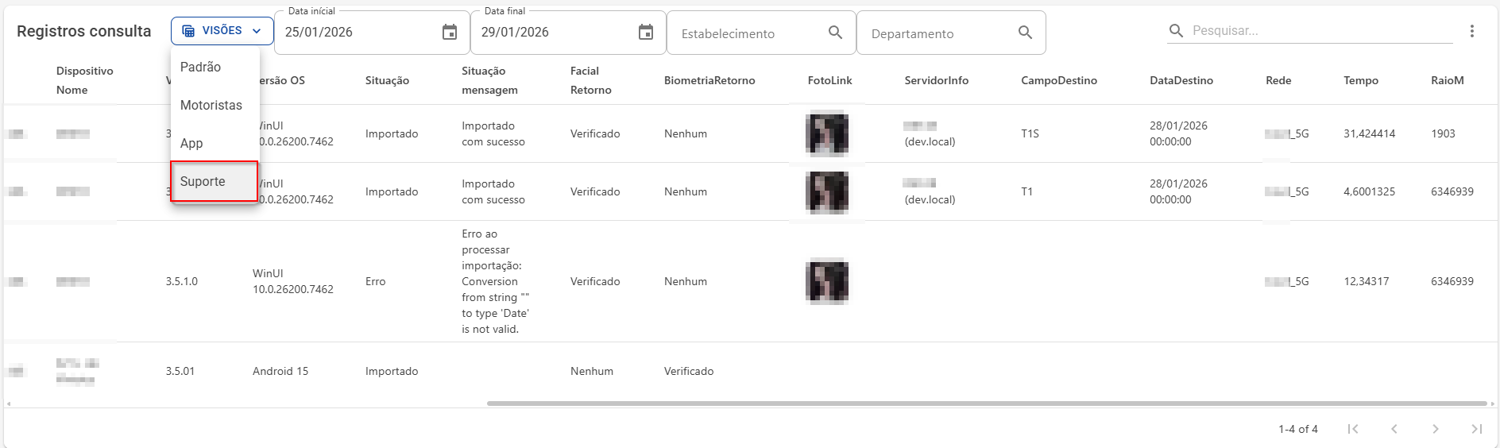Click the Pesquisar magnifier icon

click(x=1176, y=30)
